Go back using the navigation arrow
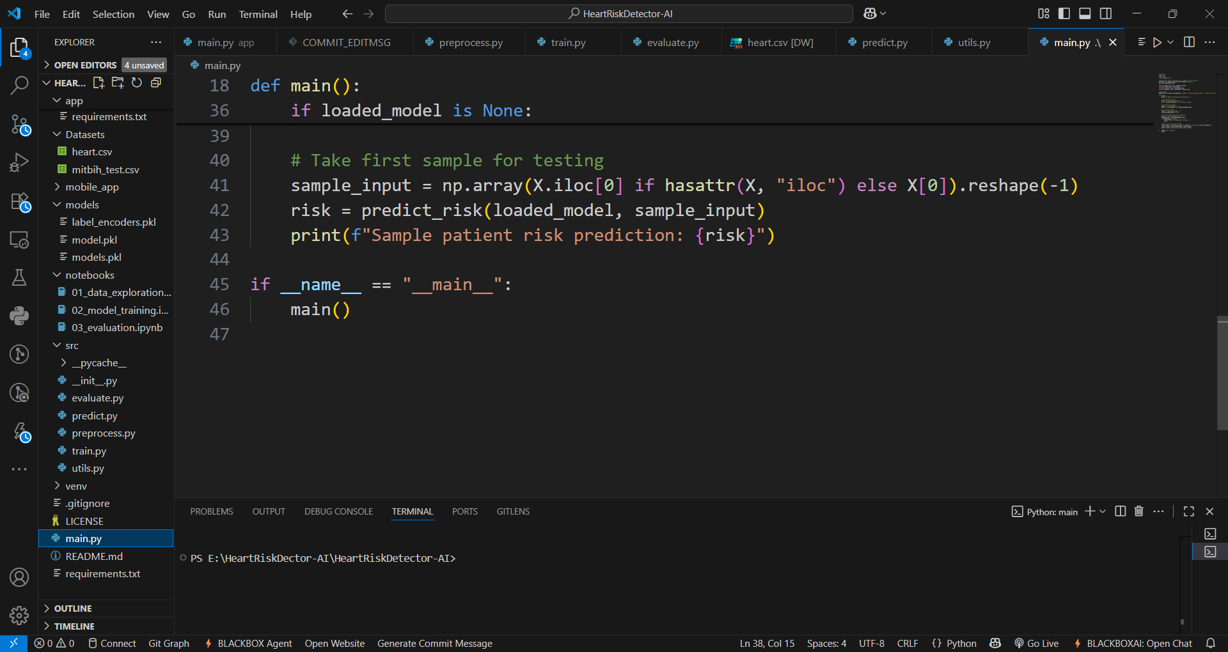The image size is (1228, 652). pos(347,13)
